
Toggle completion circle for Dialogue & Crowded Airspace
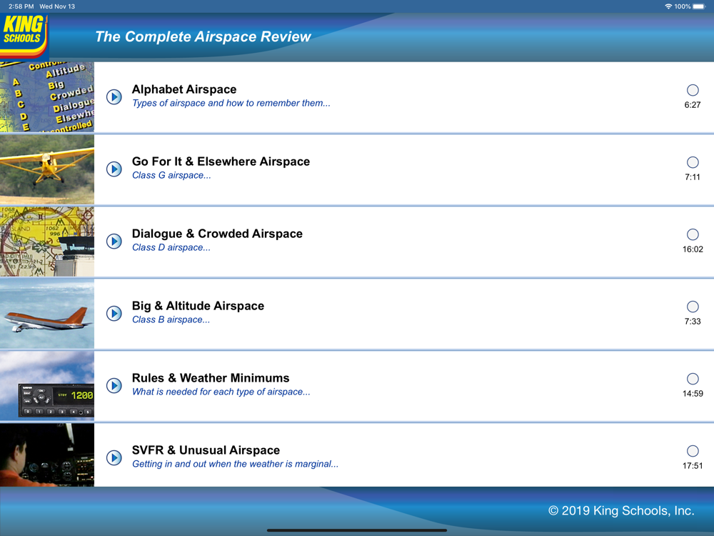tap(693, 234)
